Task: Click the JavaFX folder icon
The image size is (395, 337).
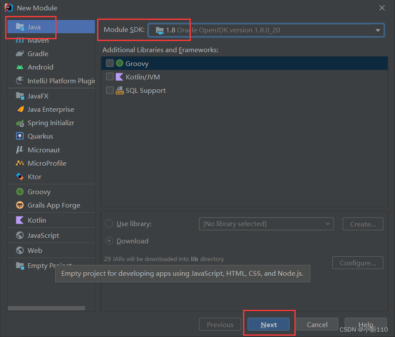Action: [20, 96]
